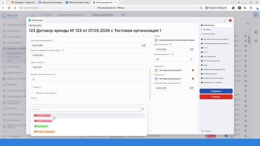260x146 pixels.
Task: Clear the "Дата документа" value 07.05.2026
Action: click(x=189, y=49)
